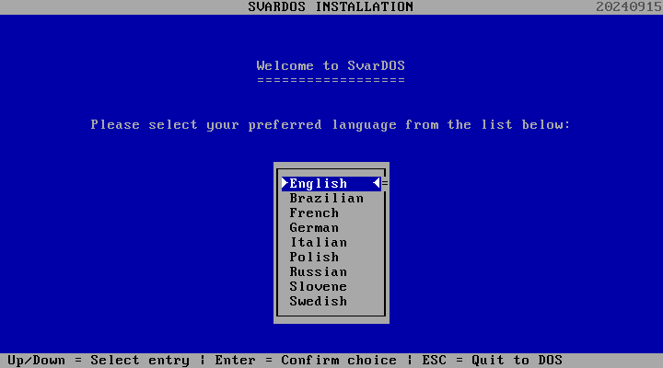Pick the Russian language entry
The width and height of the screenshot is (663, 368).
[x=318, y=271]
